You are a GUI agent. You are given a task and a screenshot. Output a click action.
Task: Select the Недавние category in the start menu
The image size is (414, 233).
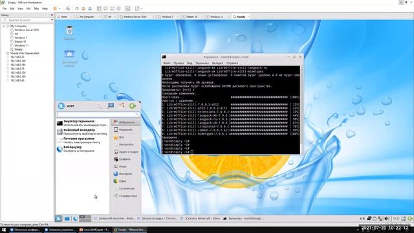tap(125, 129)
